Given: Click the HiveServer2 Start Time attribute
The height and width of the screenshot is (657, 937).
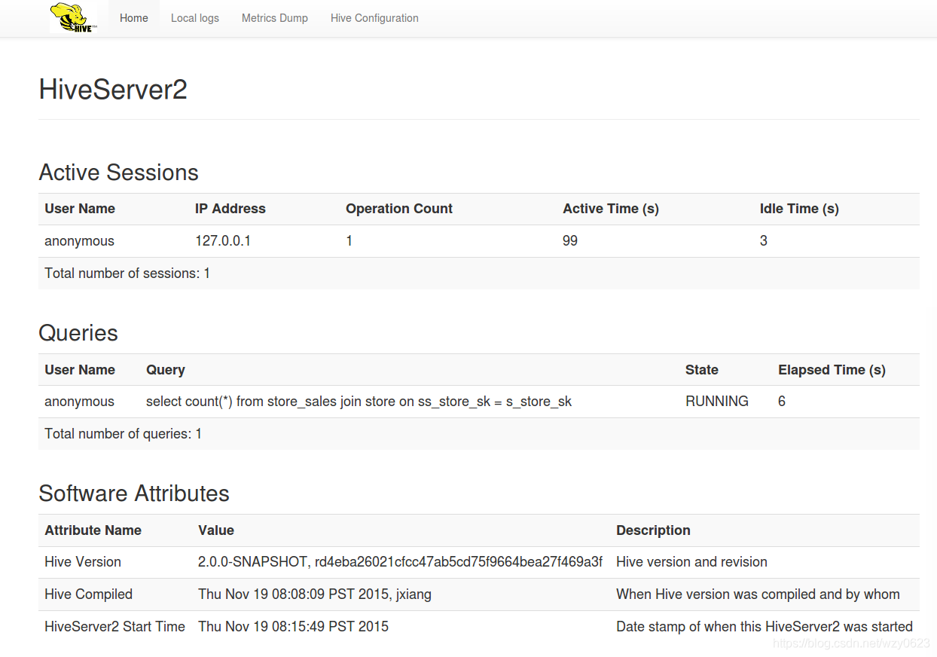Looking at the screenshot, I should tap(114, 626).
